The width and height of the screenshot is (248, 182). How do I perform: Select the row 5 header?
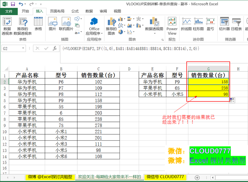[x=4, y=101]
